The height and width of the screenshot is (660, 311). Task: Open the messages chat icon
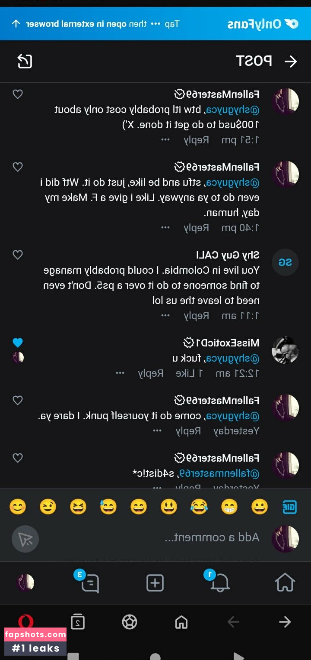tap(90, 583)
